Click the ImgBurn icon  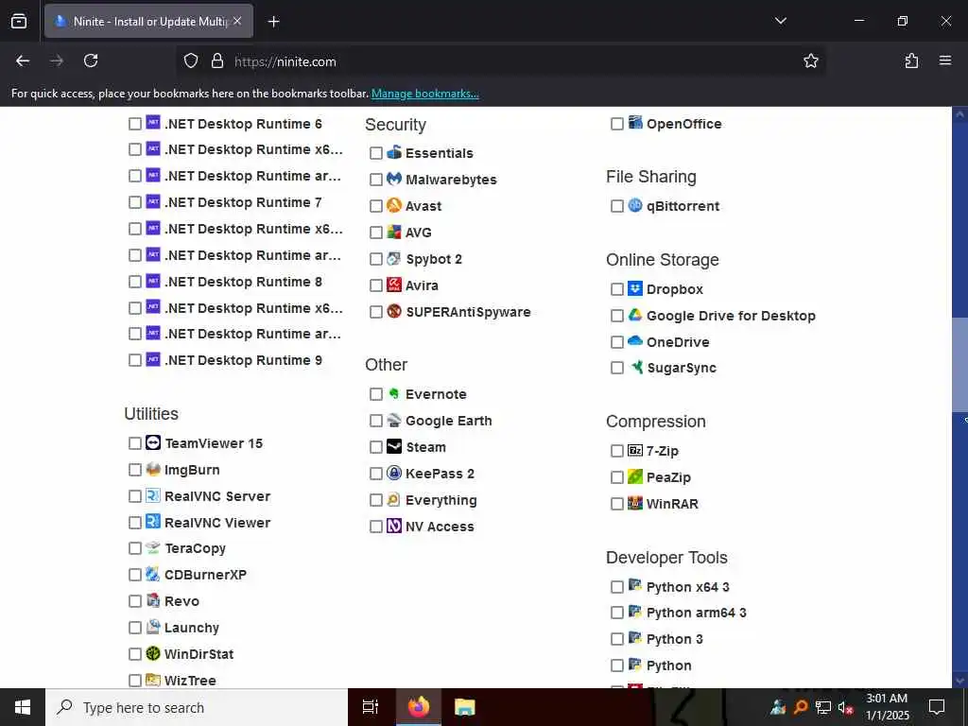tap(153, 469)
